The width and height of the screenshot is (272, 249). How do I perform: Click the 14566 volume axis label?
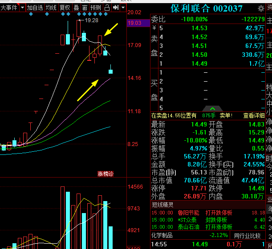[x=135, y=187]
